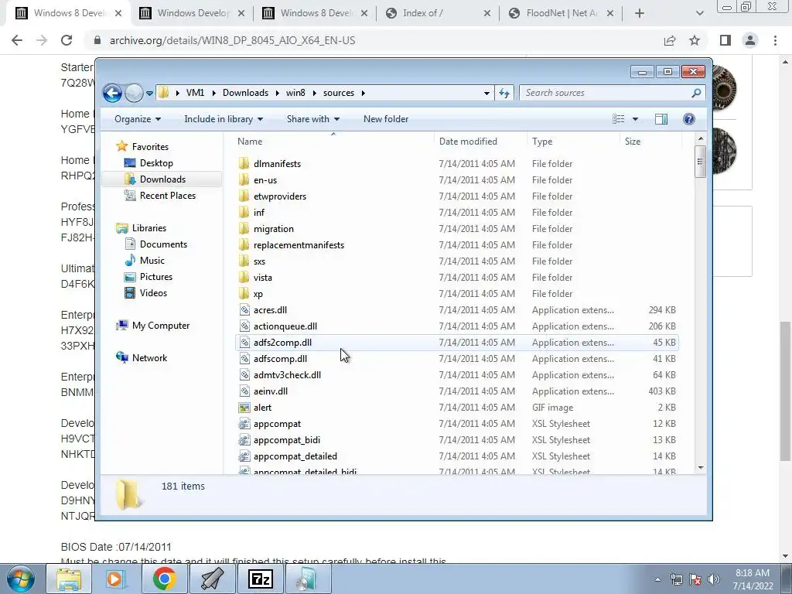Select the actionqueue.dll file
Image resolution: width=792 pixels, height=594 pixels.
coord(285,326)
